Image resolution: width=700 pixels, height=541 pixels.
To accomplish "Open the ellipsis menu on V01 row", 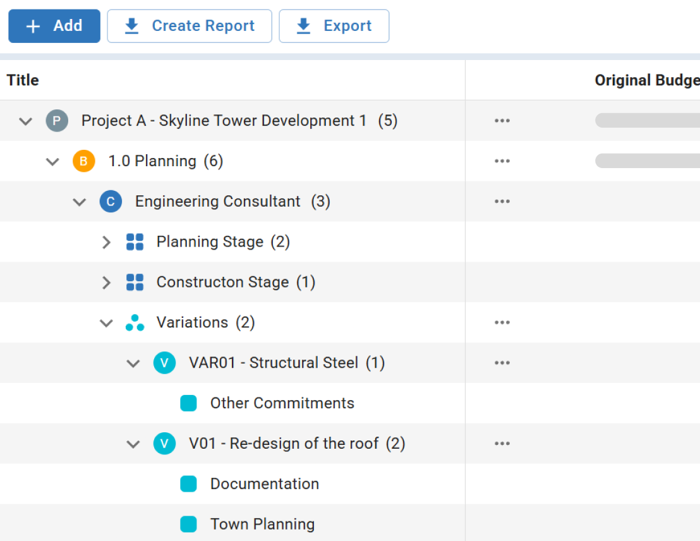I will point(502,444).
